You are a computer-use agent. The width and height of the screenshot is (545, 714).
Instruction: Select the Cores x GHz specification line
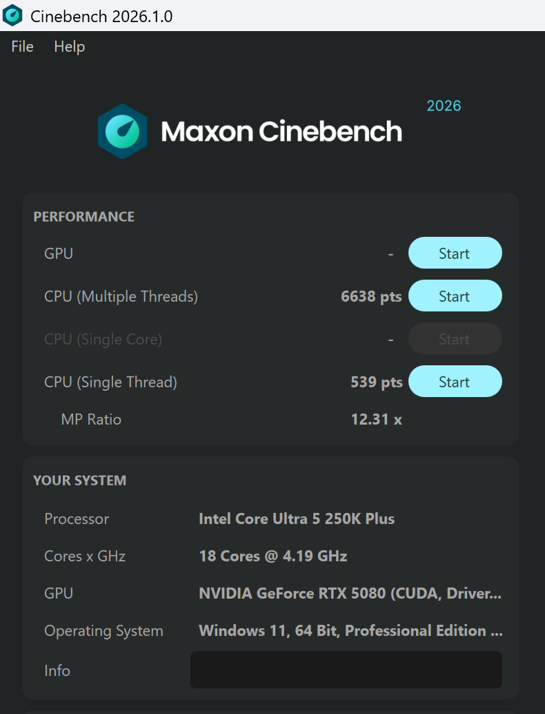tap(272, 556)
